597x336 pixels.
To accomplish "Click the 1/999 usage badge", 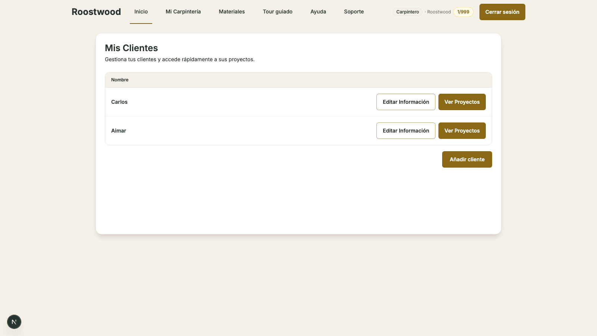I will point(463,12).
